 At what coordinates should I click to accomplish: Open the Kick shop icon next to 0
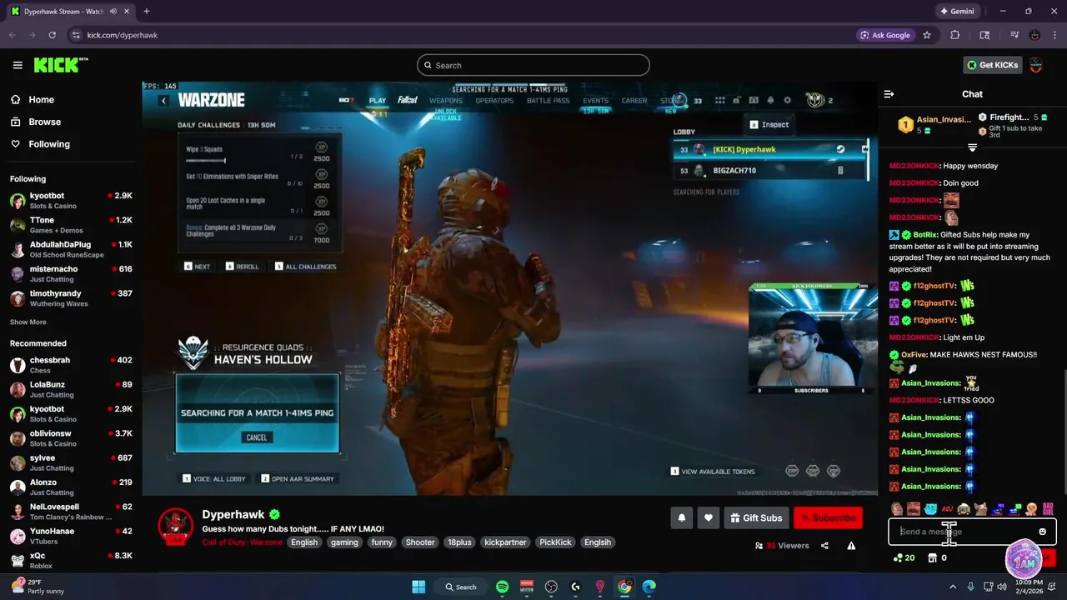click(x=932, y=558)
